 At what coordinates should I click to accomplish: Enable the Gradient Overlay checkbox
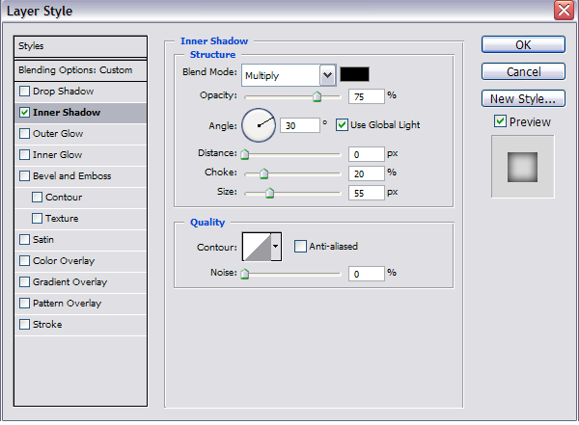(x=24, y=282)
